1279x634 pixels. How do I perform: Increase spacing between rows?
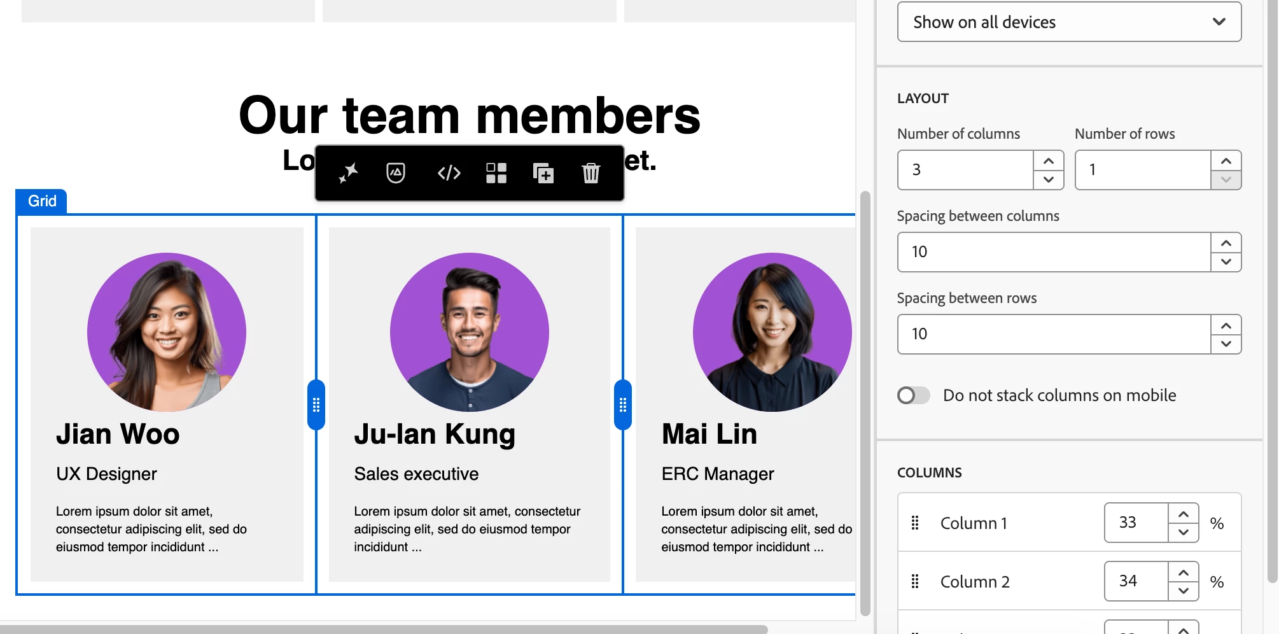tap(1226, 325)
